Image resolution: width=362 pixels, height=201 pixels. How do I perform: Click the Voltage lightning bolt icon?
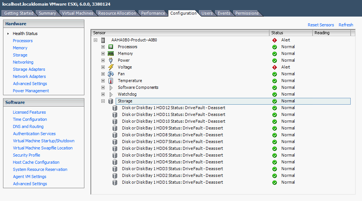(x=111, y=67)
